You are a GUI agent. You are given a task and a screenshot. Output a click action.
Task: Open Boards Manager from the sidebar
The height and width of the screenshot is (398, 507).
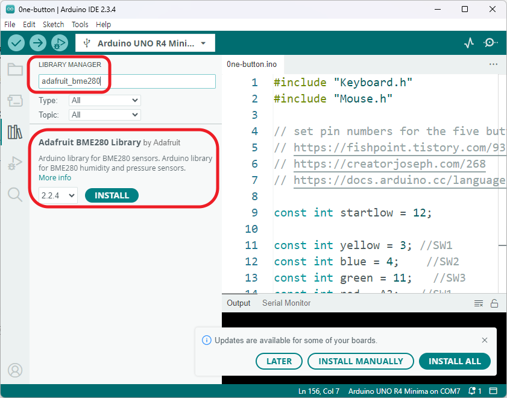pos(15,101)
